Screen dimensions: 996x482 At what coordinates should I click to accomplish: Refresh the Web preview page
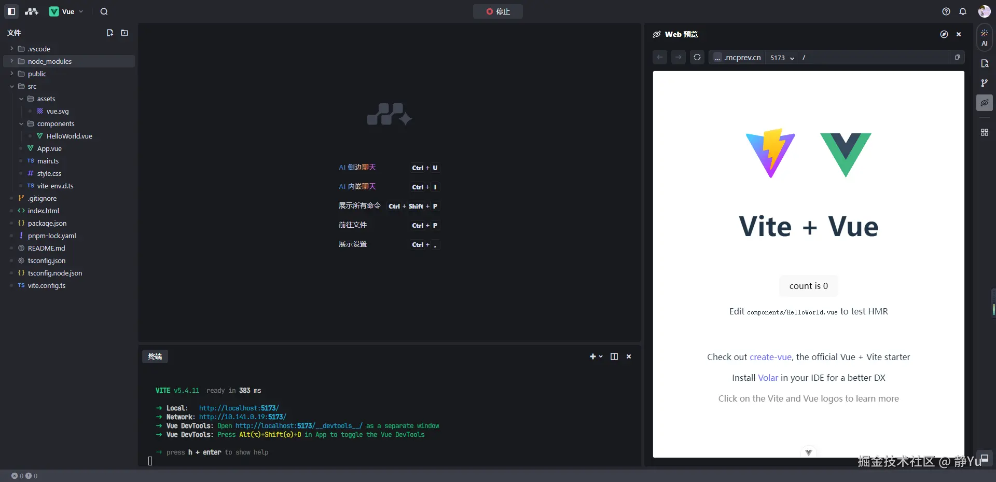pyautogui.click(x=697, y=57)
